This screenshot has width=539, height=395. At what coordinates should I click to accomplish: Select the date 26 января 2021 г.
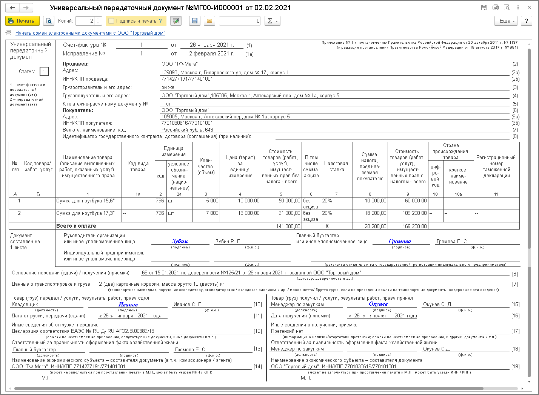(x=212, y=45)
